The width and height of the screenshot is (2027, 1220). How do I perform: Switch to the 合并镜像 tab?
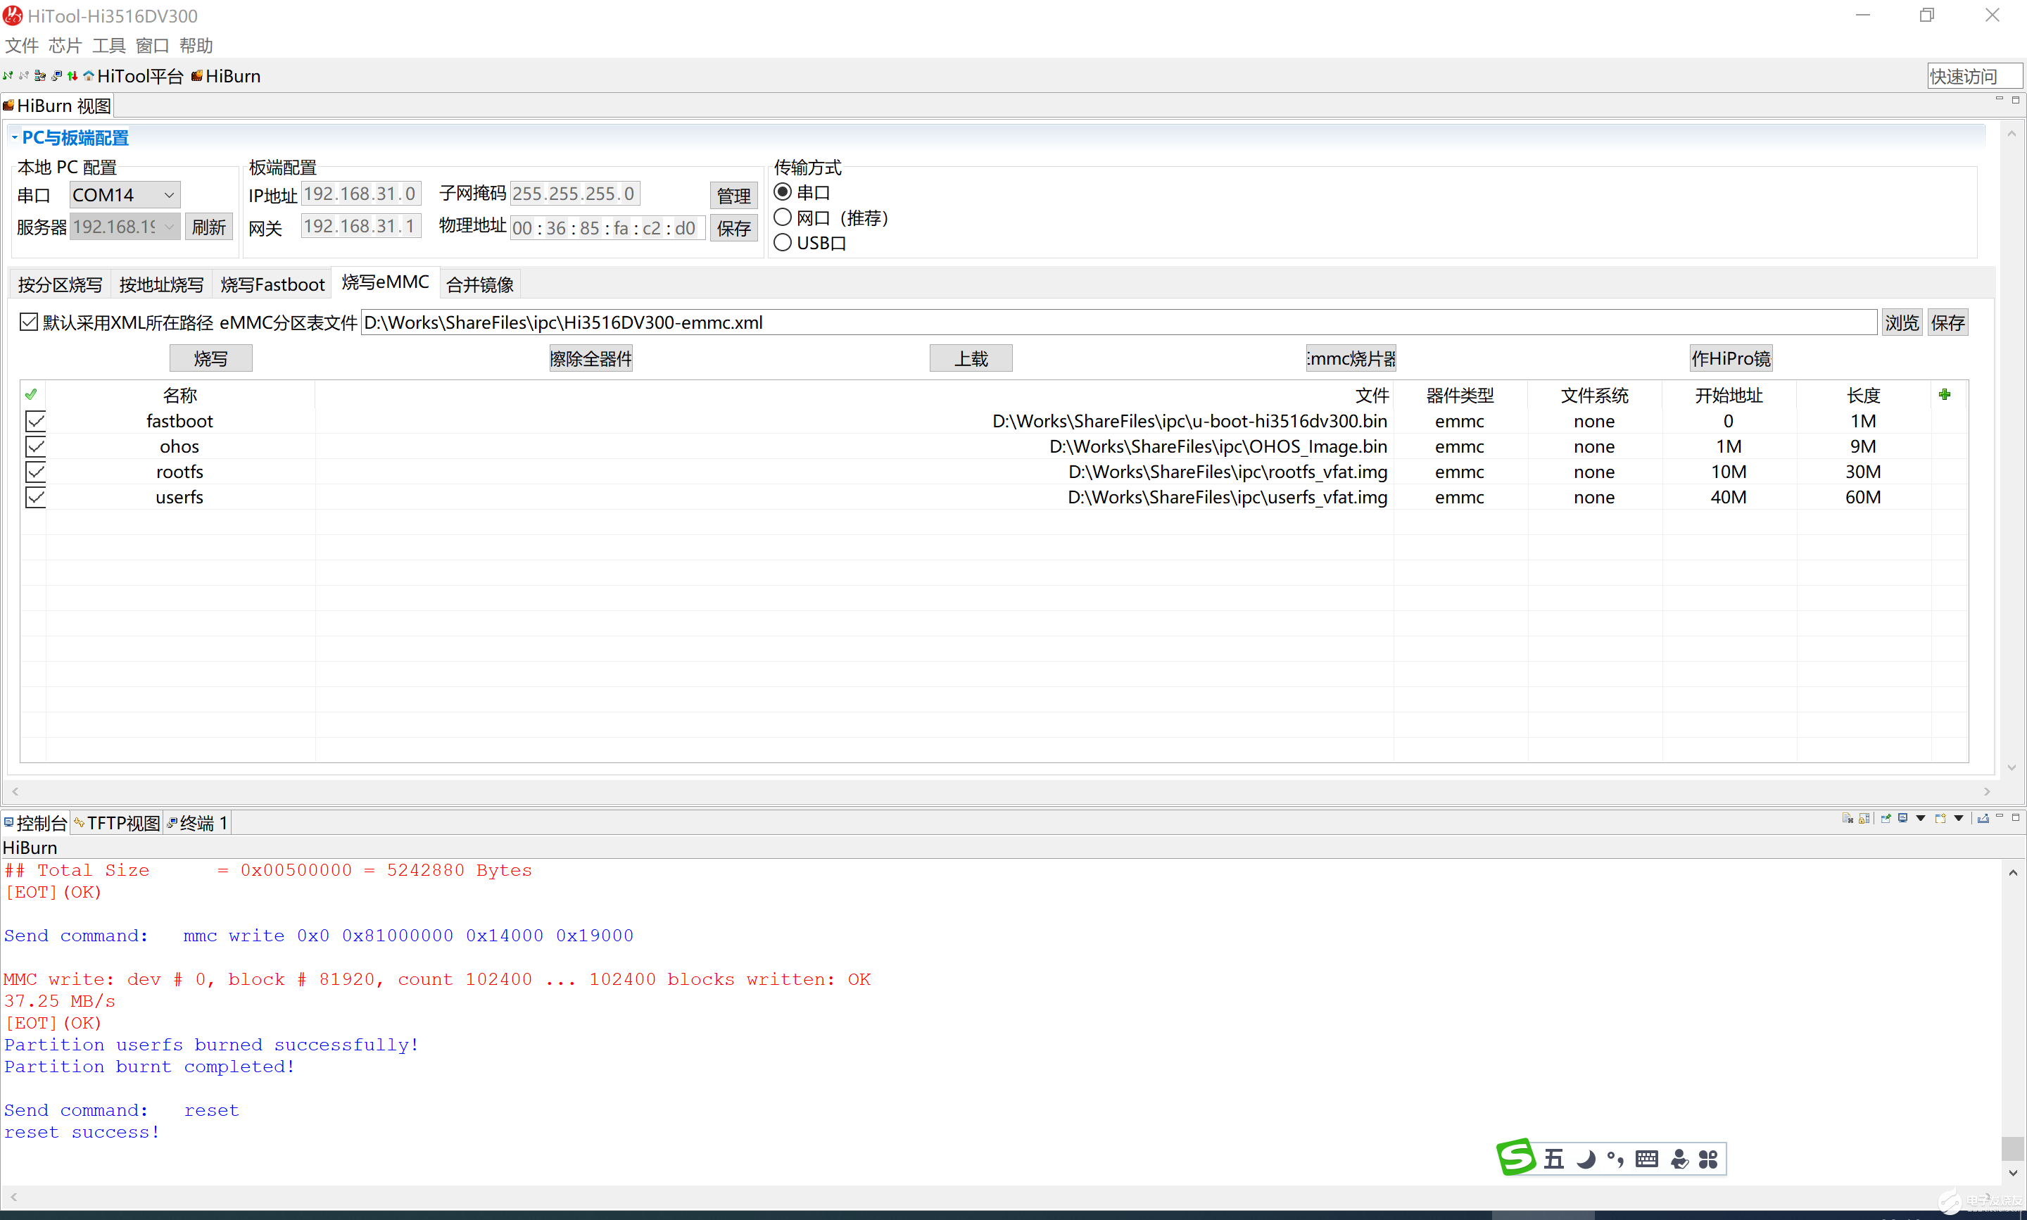pos(480,284)
